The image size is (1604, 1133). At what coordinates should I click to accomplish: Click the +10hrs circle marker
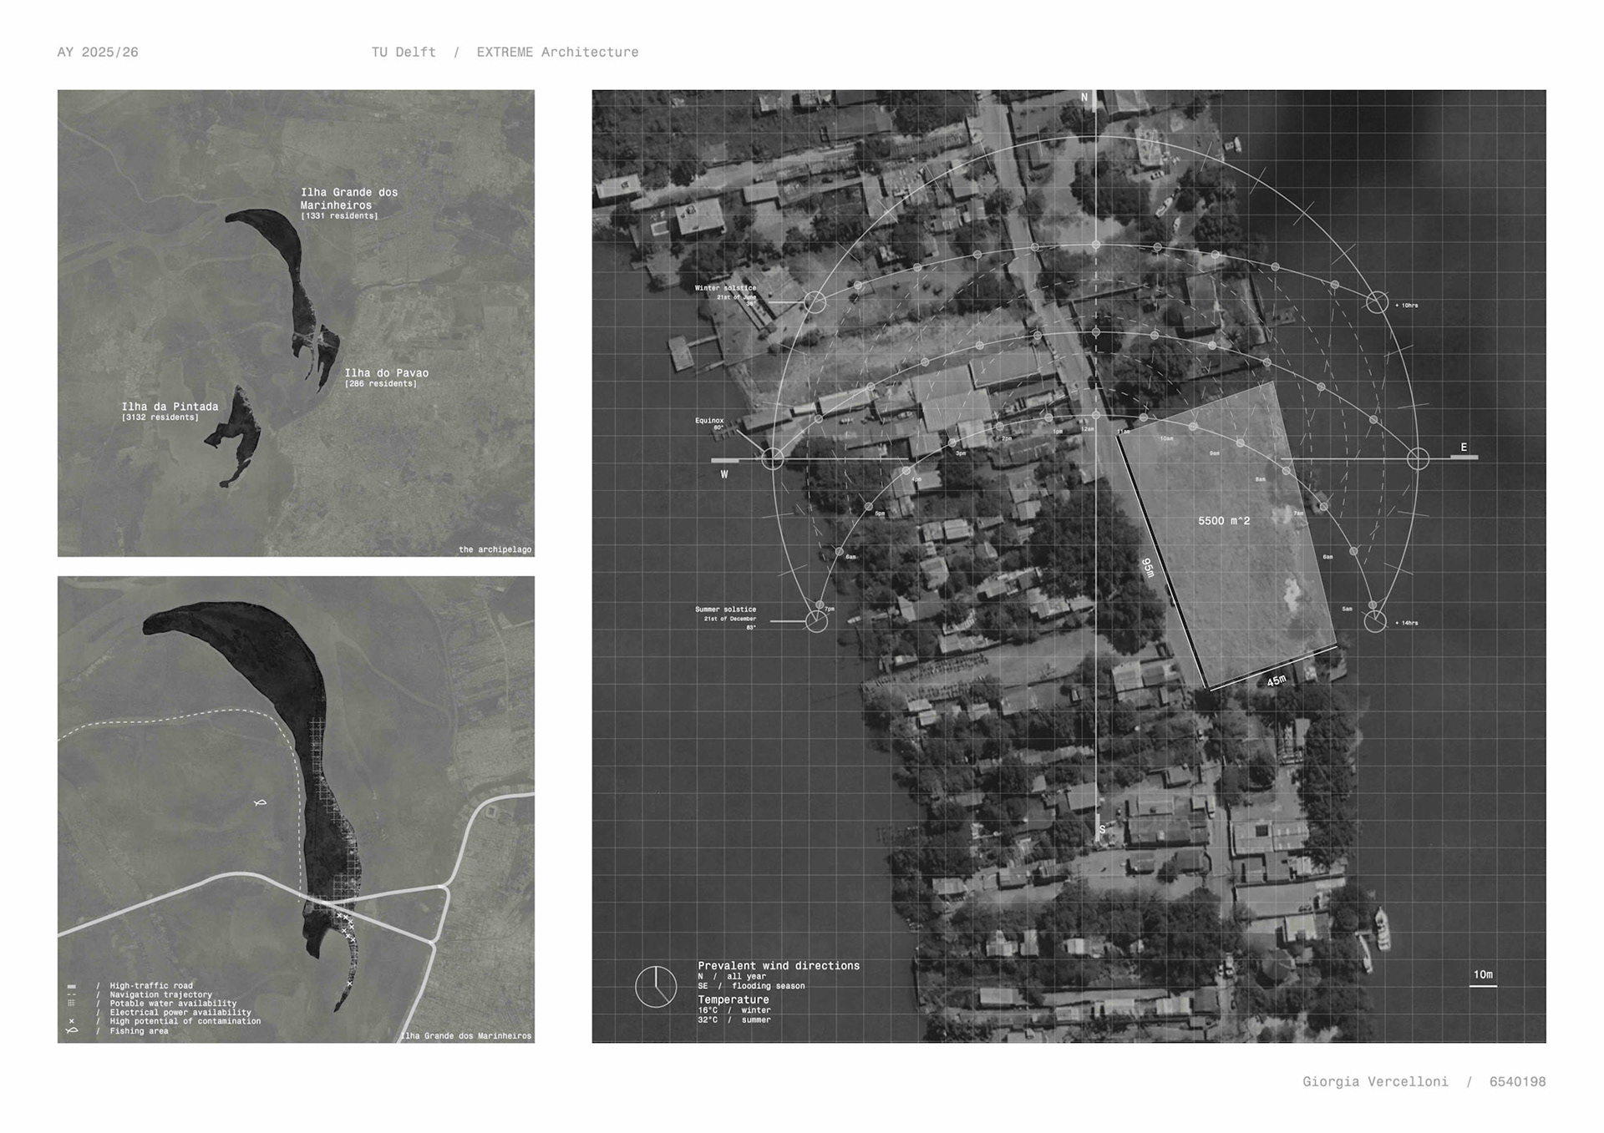point(1378,302)
